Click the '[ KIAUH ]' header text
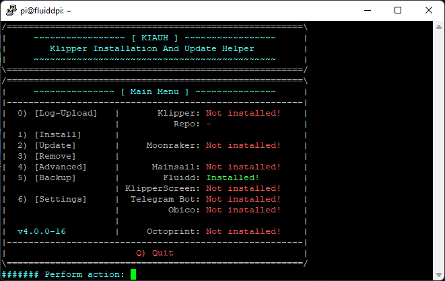Viewport: 445px width, 281px height. click(155, 38)
